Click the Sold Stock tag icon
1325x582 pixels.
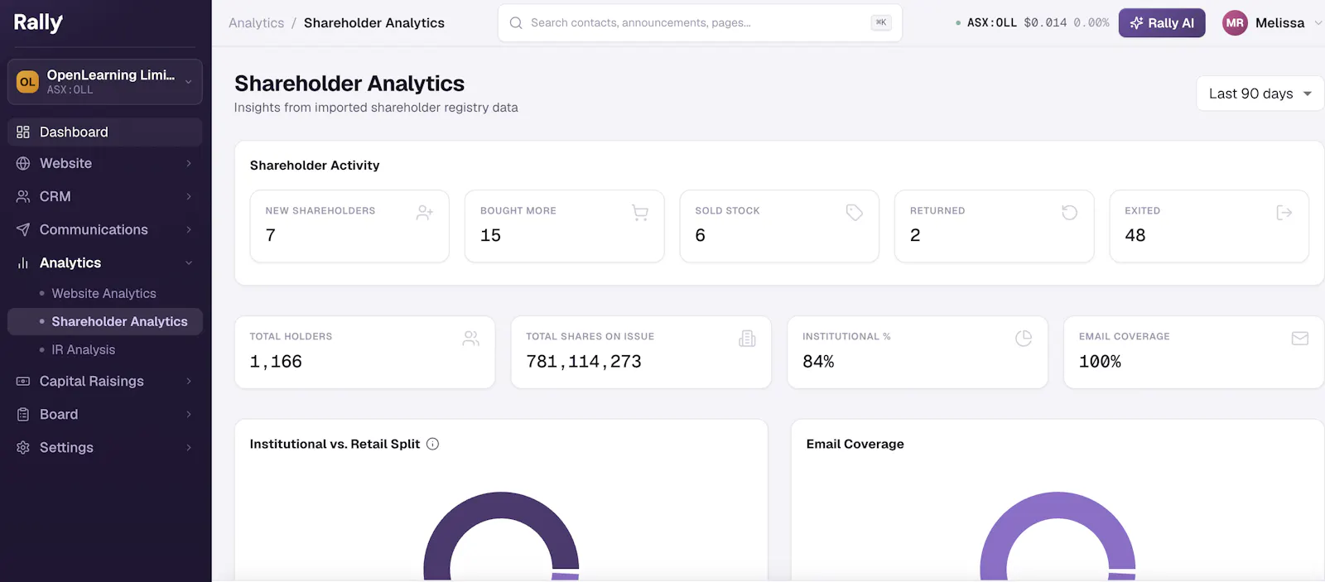[855, 213]
